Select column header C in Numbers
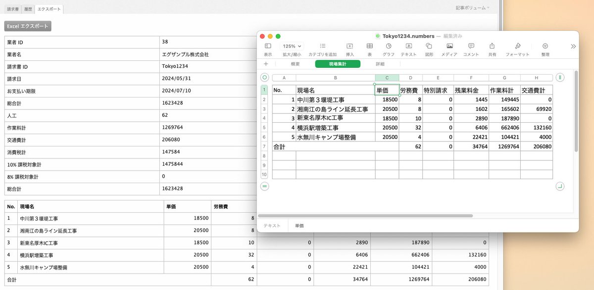This screenshot has height=290, width=594. pos(387,78)
